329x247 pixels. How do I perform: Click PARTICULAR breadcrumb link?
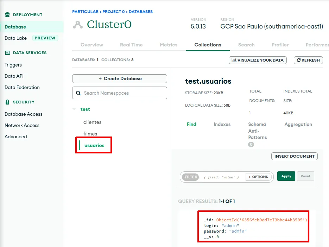pos(85,12)
